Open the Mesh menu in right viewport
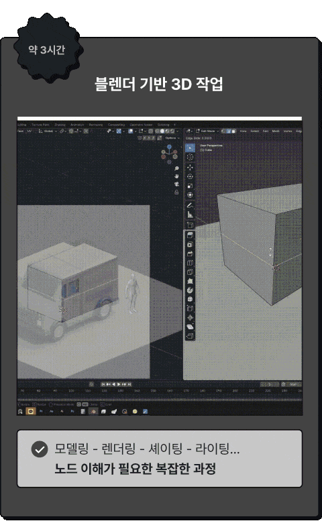Screen dimensions: 322x521 [276, 131]
